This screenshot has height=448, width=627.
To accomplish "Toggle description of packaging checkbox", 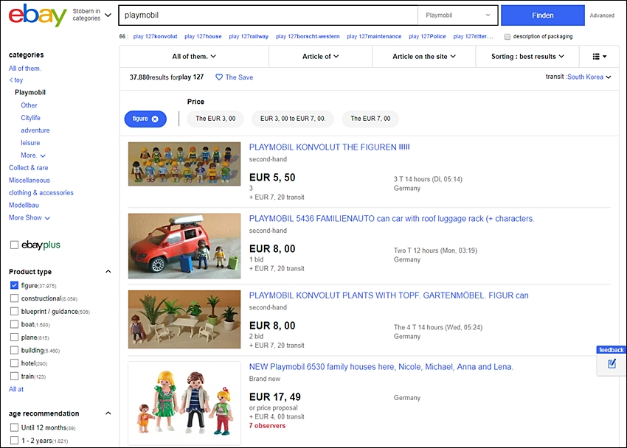I will [x=508, y=37].
